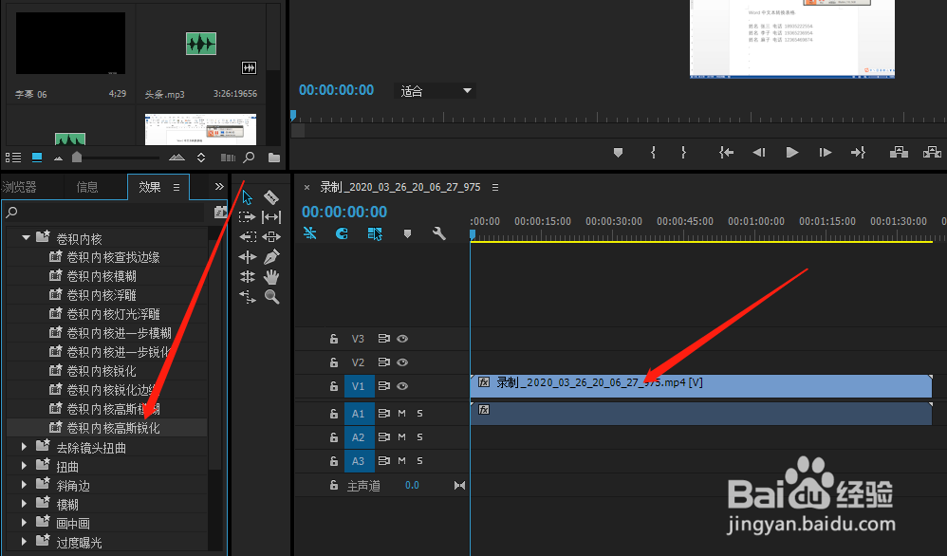Toggle V3 track output eye
Screen dimensions: 947x556
402,339
